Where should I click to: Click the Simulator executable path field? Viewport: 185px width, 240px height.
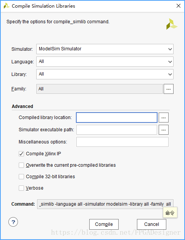[x=117, y=130]
